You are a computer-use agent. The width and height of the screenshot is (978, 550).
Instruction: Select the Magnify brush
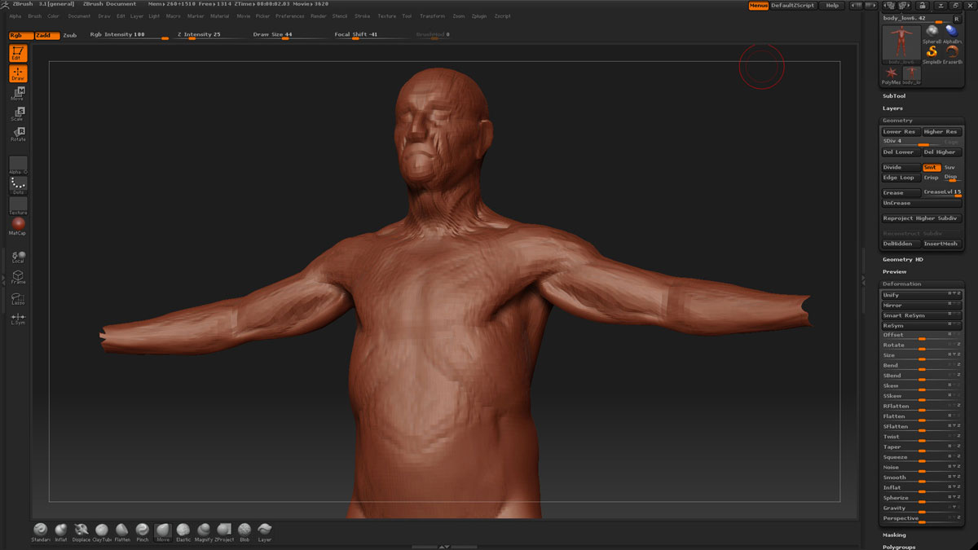[204, 530]
